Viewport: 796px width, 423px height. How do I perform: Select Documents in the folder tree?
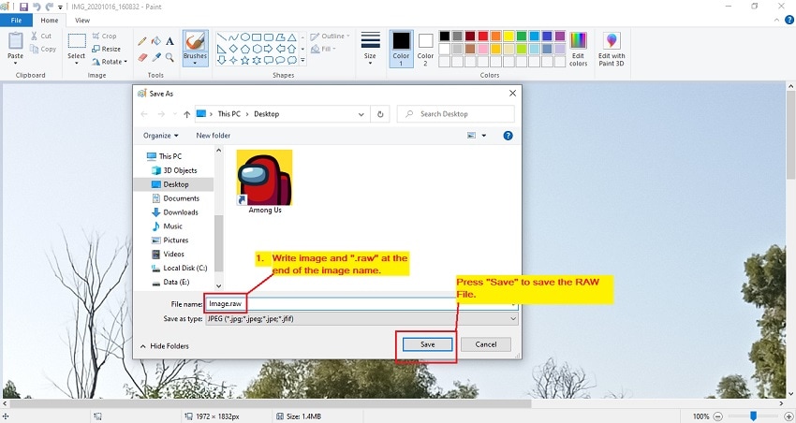coord(176,198)
